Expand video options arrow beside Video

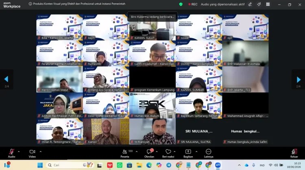[41, 152]
